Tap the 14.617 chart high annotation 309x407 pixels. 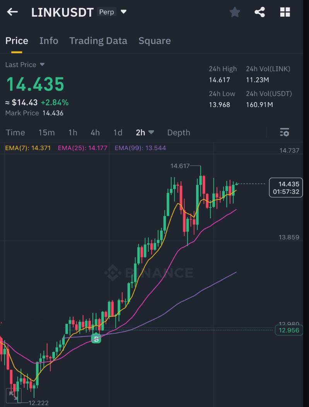point(180,166)
